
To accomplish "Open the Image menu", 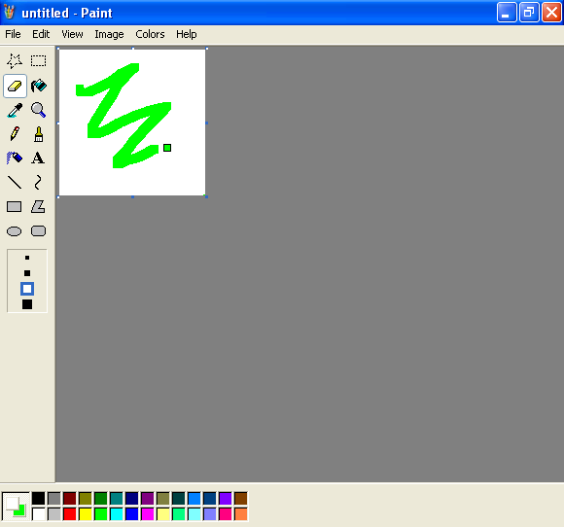I will click(x=109, y=34).
